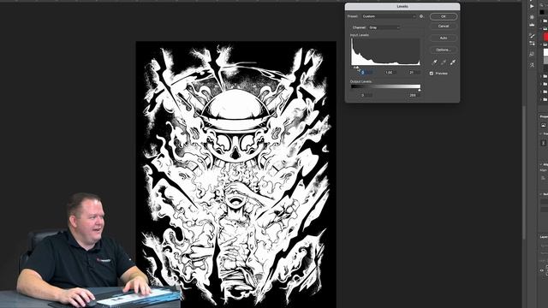Select the black point eyedropper
Viewport: 548px width, 308px height.
click(434, 62)
